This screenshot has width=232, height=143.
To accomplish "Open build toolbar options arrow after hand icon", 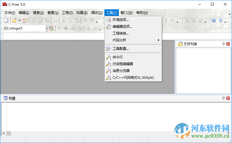I will 100,30.
